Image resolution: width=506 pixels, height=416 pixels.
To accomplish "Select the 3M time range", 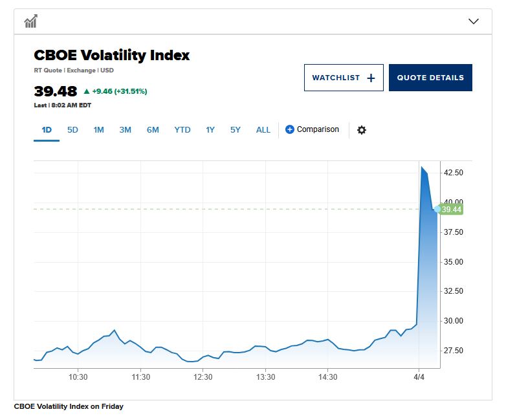I will (x=125, y=130).
